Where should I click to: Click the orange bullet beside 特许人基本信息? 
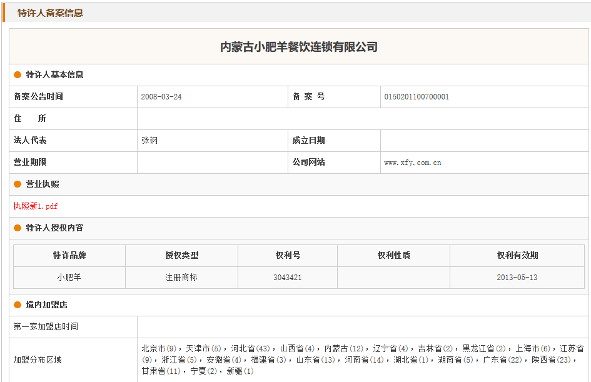coord(18,75)
